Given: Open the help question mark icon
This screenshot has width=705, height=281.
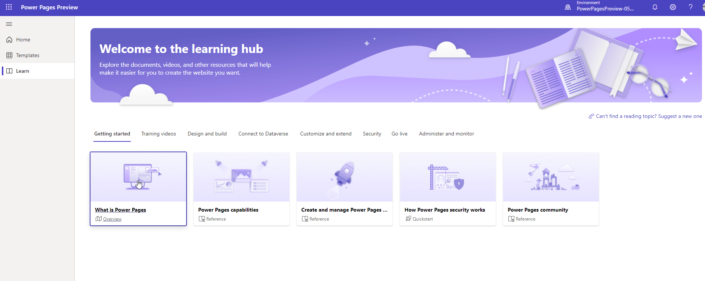Looking at the screenshot, I should pyautogui.click(x=691, y=7).
